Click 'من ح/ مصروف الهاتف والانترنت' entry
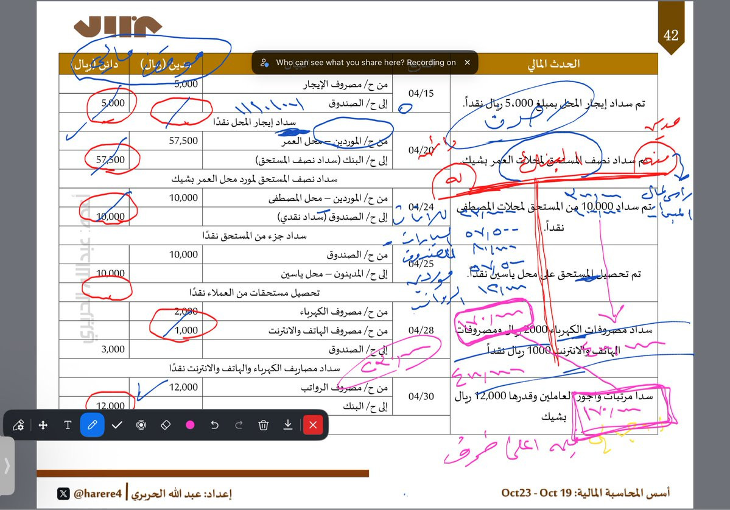The height and width of the screenshot is (510, 730). tap(328, 330)
